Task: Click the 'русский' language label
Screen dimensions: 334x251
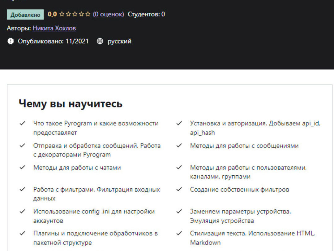Action: tap(119, 41)
